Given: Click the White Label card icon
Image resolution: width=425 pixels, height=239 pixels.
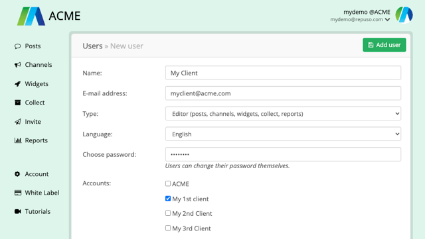Looking at the screenshot, I should click(18, 193).
